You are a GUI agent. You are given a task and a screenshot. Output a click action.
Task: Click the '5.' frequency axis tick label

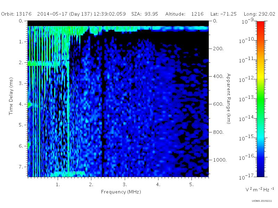tap(191, 185)
